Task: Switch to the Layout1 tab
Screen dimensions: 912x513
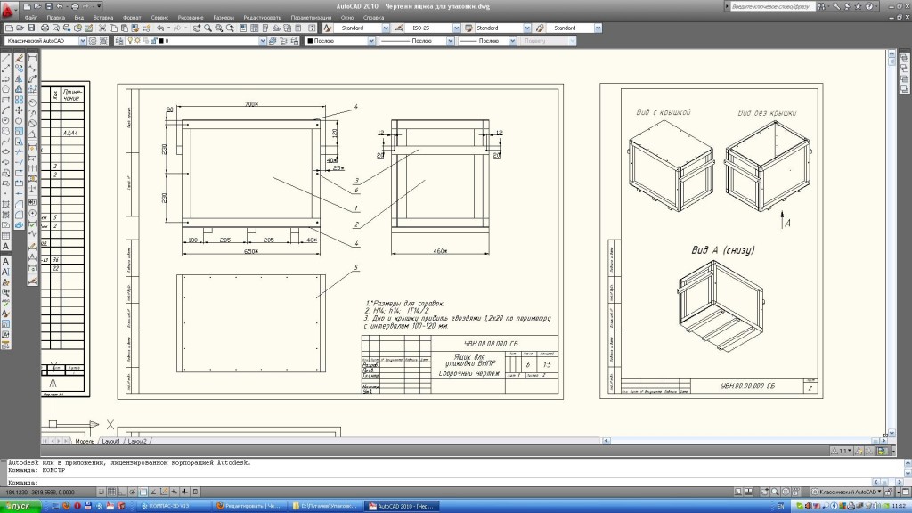Action: tap(110, 442)
